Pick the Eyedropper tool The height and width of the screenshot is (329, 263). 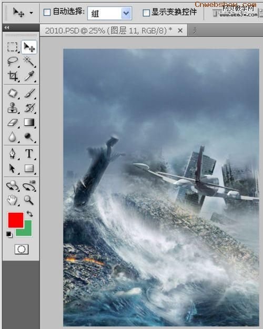tap(29, 76)
